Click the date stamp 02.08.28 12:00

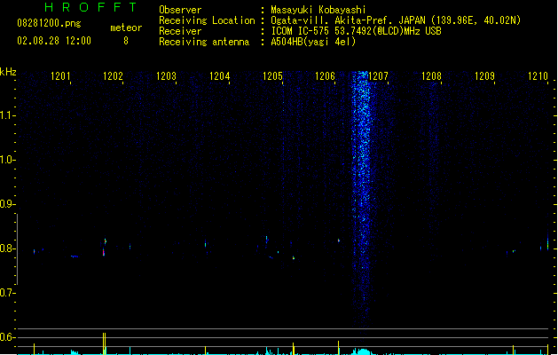54,41
